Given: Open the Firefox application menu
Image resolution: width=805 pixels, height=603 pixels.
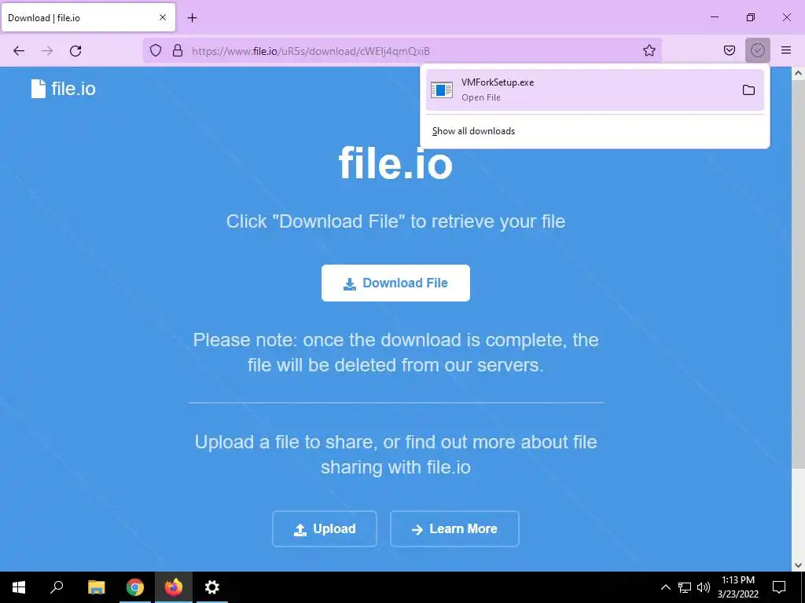Looking at the screenshot, I should click(785, 50).
